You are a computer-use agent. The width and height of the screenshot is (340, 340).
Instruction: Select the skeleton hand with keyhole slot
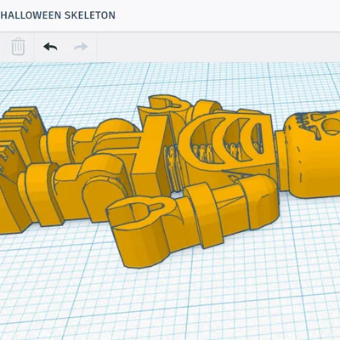point(142,232)
